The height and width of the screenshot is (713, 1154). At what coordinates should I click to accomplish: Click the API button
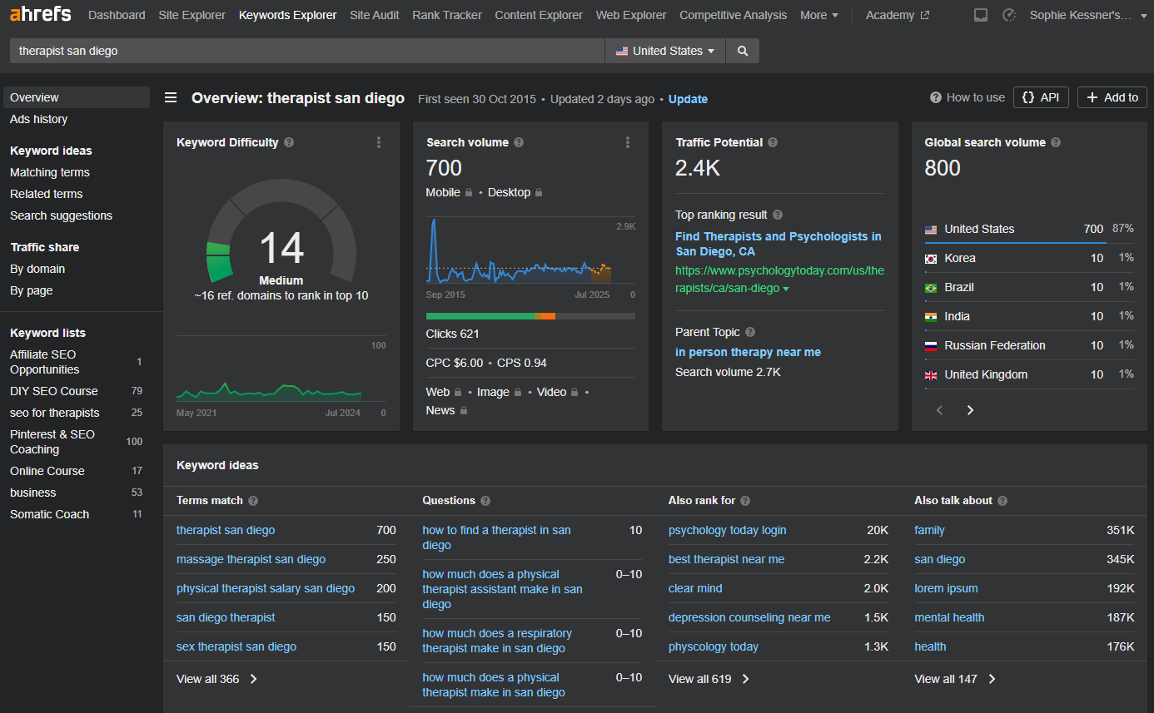[x=1041, y=97]
